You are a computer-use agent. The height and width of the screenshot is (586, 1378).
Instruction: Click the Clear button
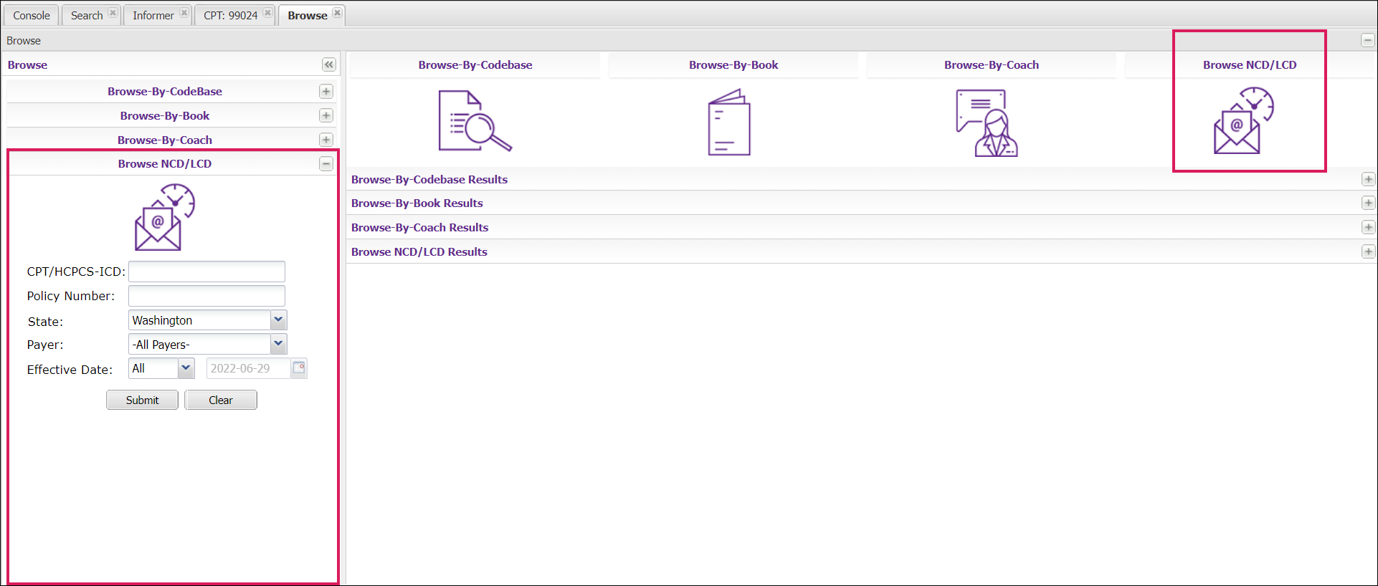[221, 400]
